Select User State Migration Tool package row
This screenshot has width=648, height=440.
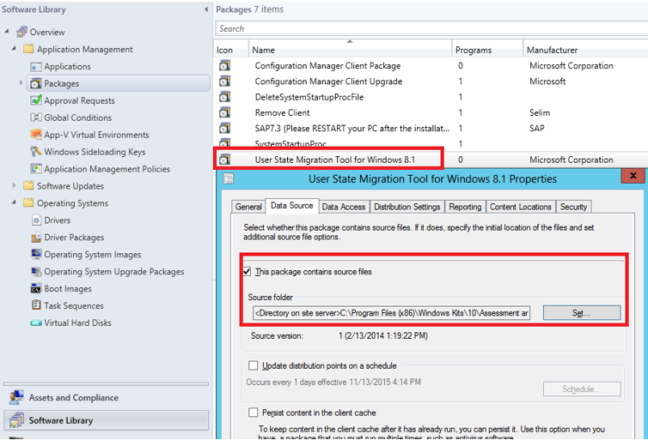tap(431, 160)
